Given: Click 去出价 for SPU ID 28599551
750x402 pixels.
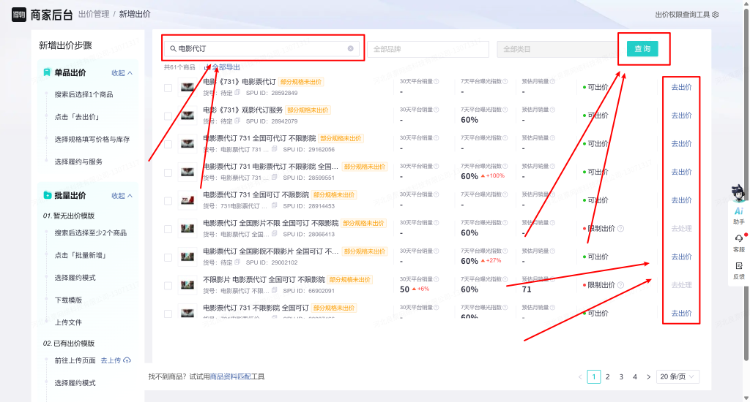Looking at the screenshot, I should (682, 172).
